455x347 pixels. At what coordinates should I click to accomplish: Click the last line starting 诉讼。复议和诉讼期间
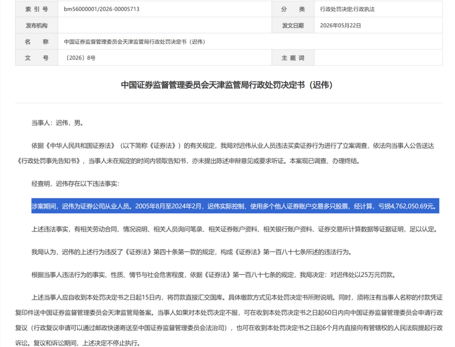[x=78, y=343]
